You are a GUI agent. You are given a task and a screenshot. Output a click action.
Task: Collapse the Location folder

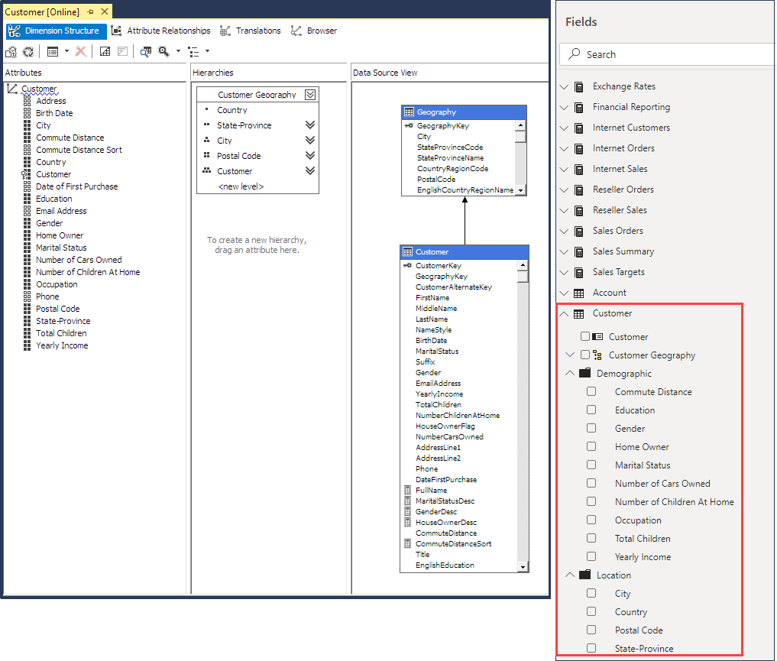[570, 575]
